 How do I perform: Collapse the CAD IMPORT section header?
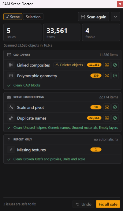click(x=62, y=55)
